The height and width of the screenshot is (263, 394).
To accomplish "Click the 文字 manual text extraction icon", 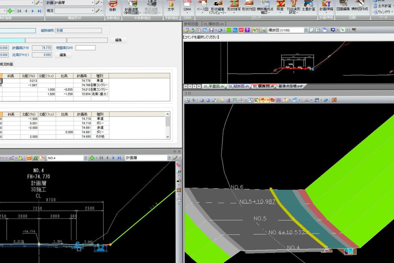I will (x=171, y=6).
